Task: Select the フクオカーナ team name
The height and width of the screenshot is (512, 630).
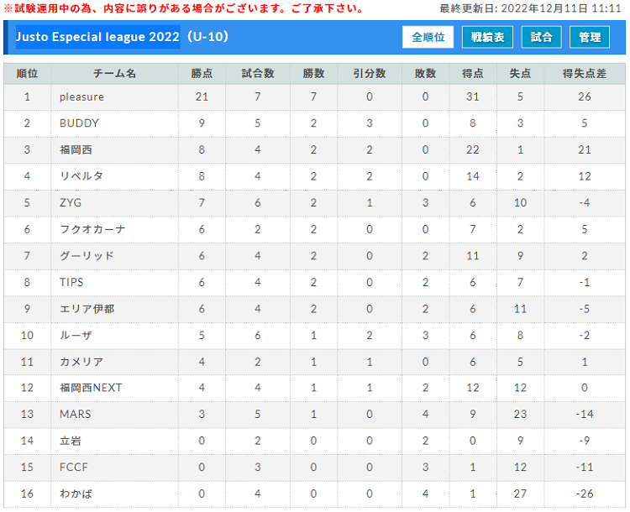Action: (x=92, y=229)
